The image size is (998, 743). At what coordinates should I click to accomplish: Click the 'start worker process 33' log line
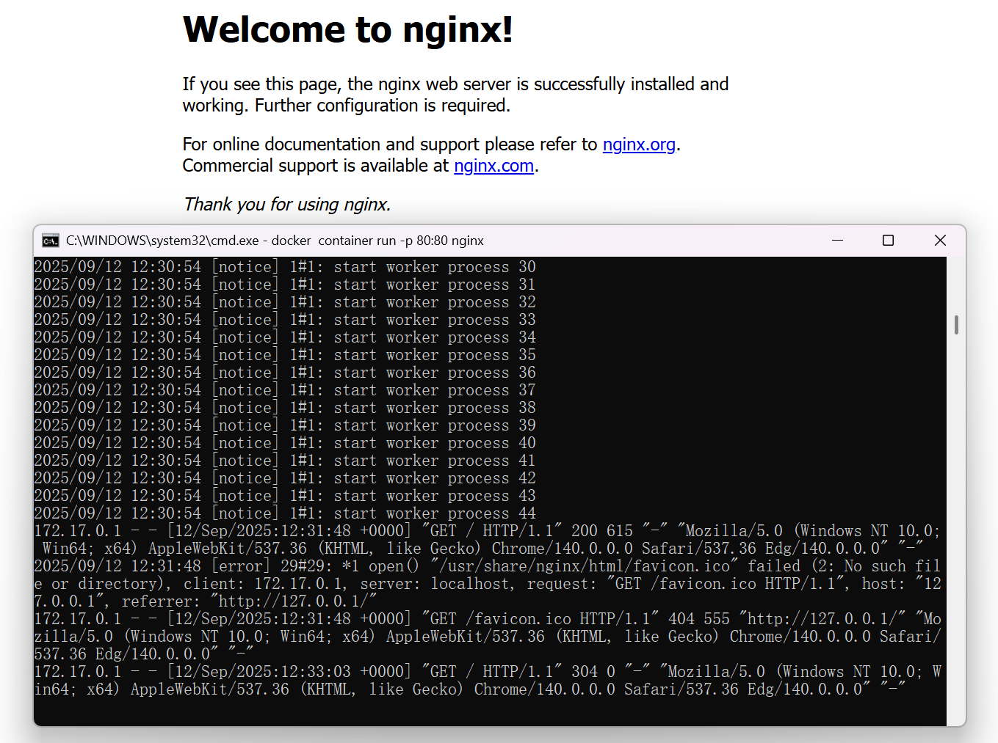[x=285, y=319]
